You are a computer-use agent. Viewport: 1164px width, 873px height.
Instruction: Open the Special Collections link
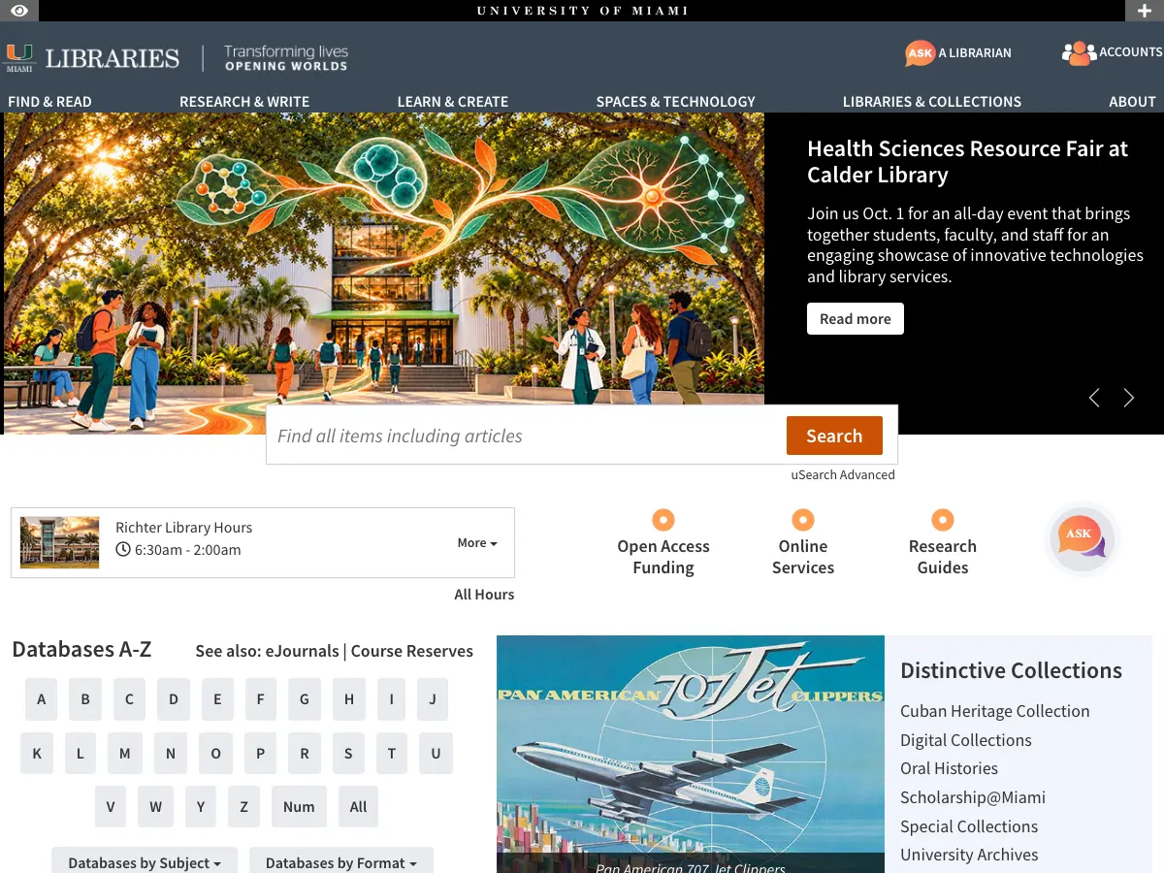click(x=969, y=826)
